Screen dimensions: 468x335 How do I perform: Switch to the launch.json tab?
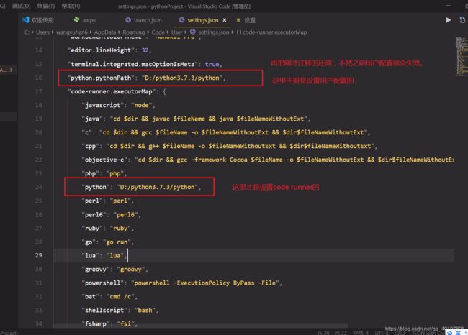click(148, 20)
